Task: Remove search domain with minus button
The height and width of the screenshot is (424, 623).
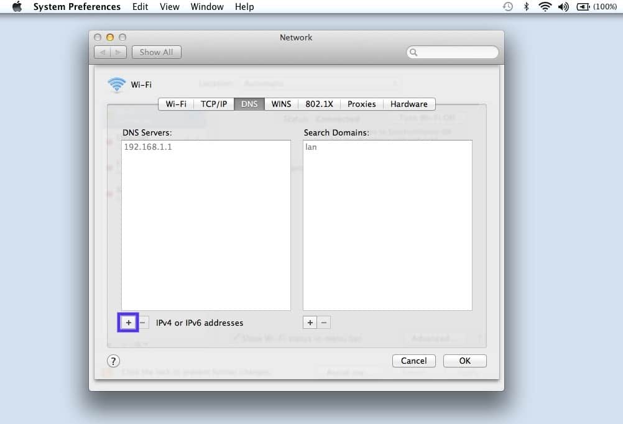Action: click(324, 323)
